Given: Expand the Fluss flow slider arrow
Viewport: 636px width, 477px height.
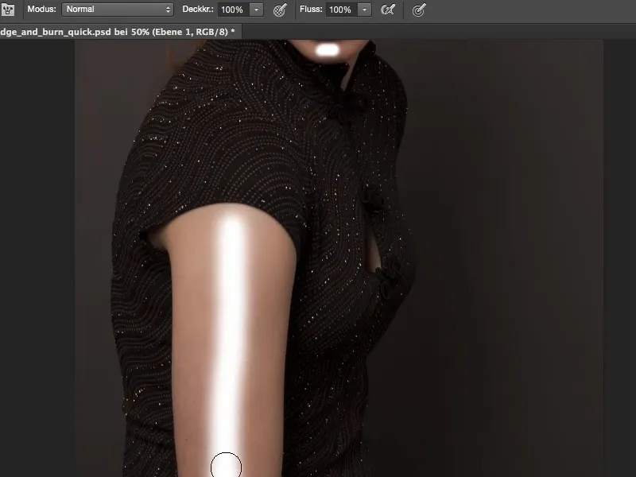Looking at the screenshot, I should coord(364,10).
